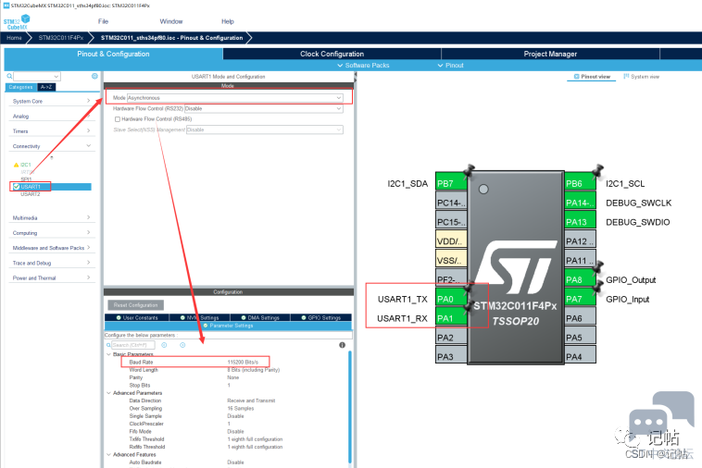Select the PA0 USART1_TX pin
The width and height of the screenshot is (702, 468).
(451, 299)
